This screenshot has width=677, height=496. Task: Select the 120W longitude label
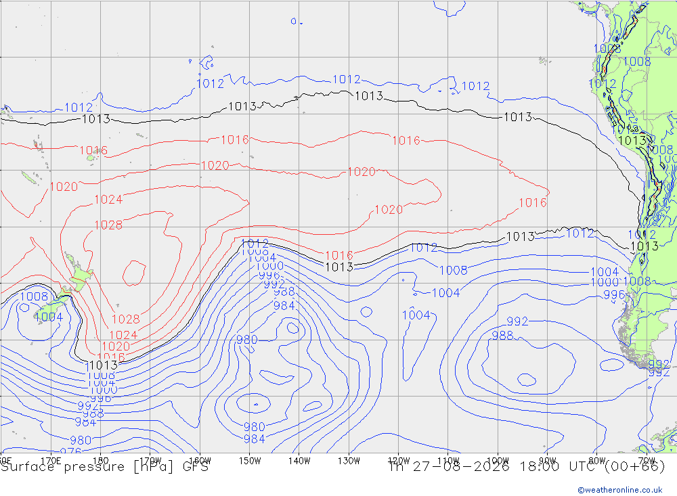(399, 461)
